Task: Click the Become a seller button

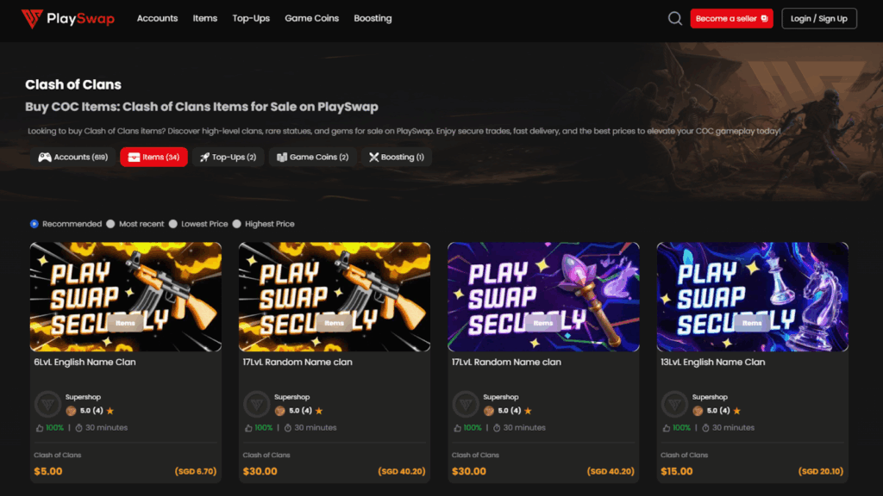Action: tap(731, 18)
